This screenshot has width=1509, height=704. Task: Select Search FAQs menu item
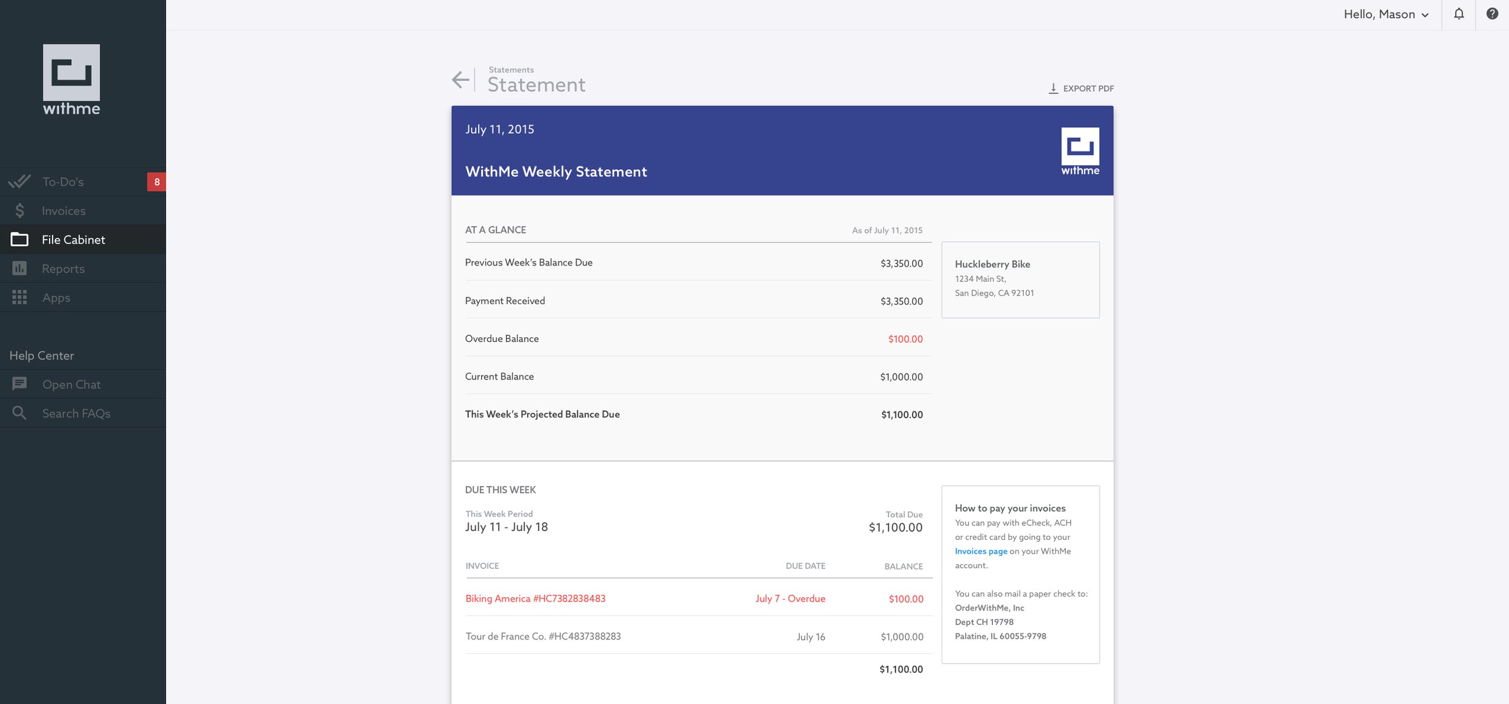[75, 413]
